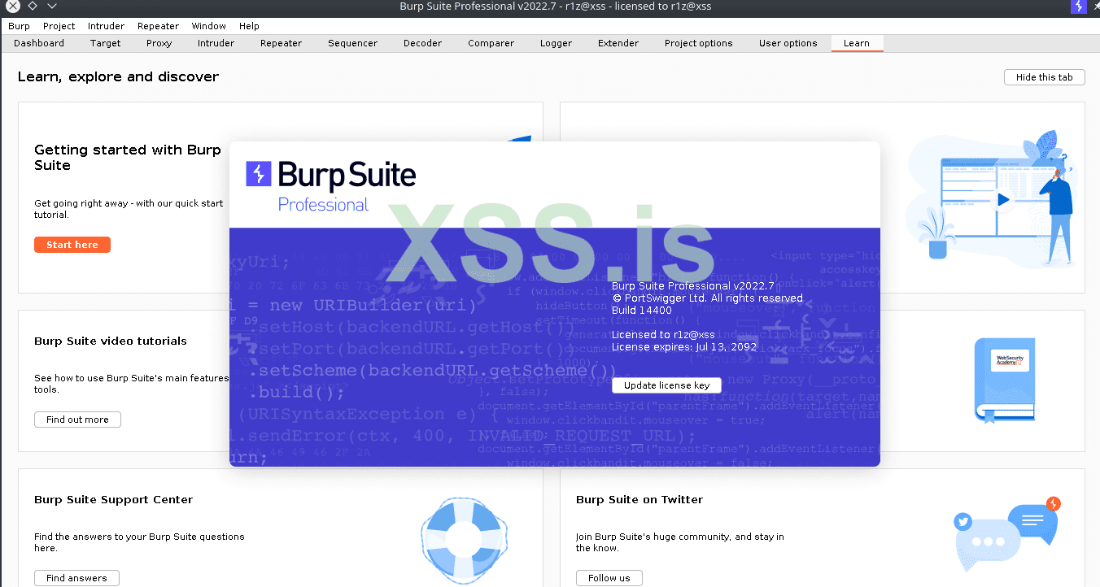Image resolution: width=1100 pixels, height=587 pixels.
Task: Switch to the Comparer tab
Action: point(491,43)
